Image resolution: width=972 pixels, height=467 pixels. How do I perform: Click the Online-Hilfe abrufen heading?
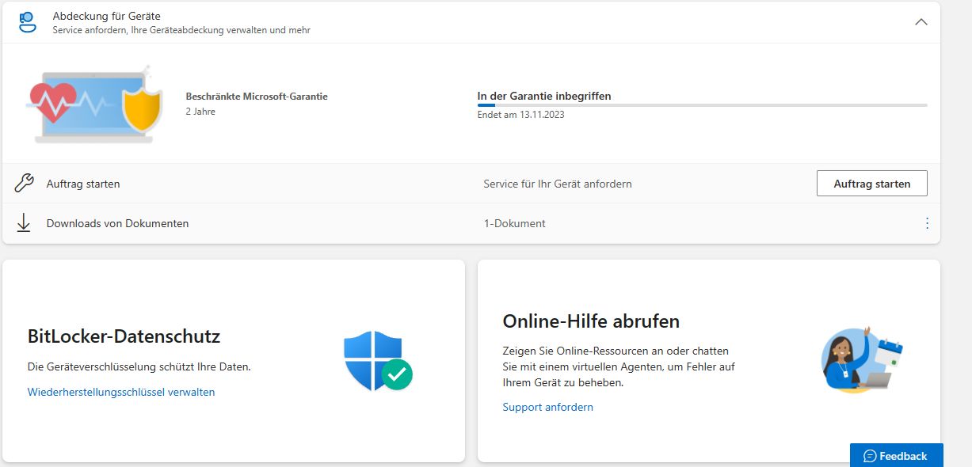pyautogui.click(x=591, y=321)
